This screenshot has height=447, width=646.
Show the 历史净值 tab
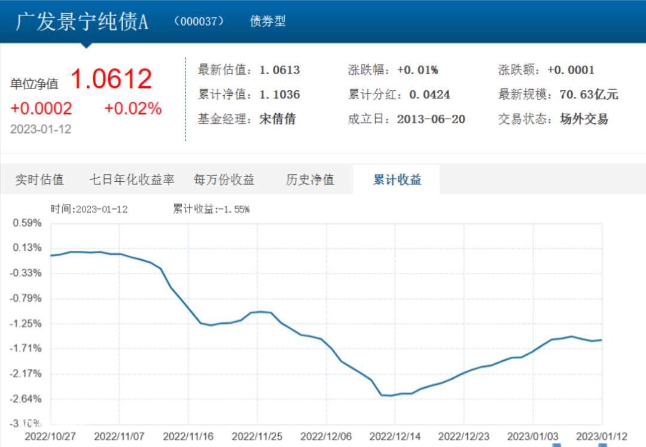click(x=310, y=180)
